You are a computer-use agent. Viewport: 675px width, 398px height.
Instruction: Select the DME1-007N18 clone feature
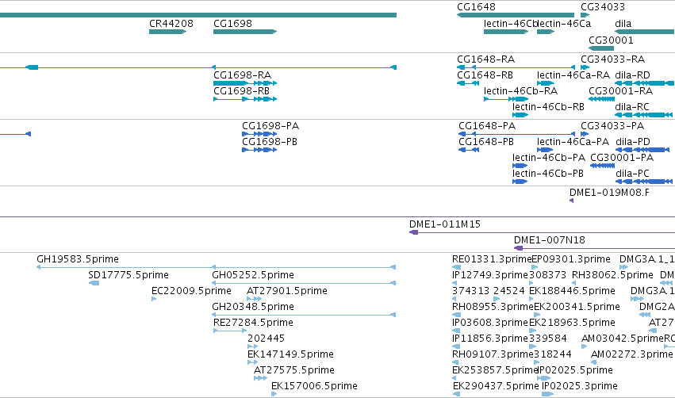[595, 248]
